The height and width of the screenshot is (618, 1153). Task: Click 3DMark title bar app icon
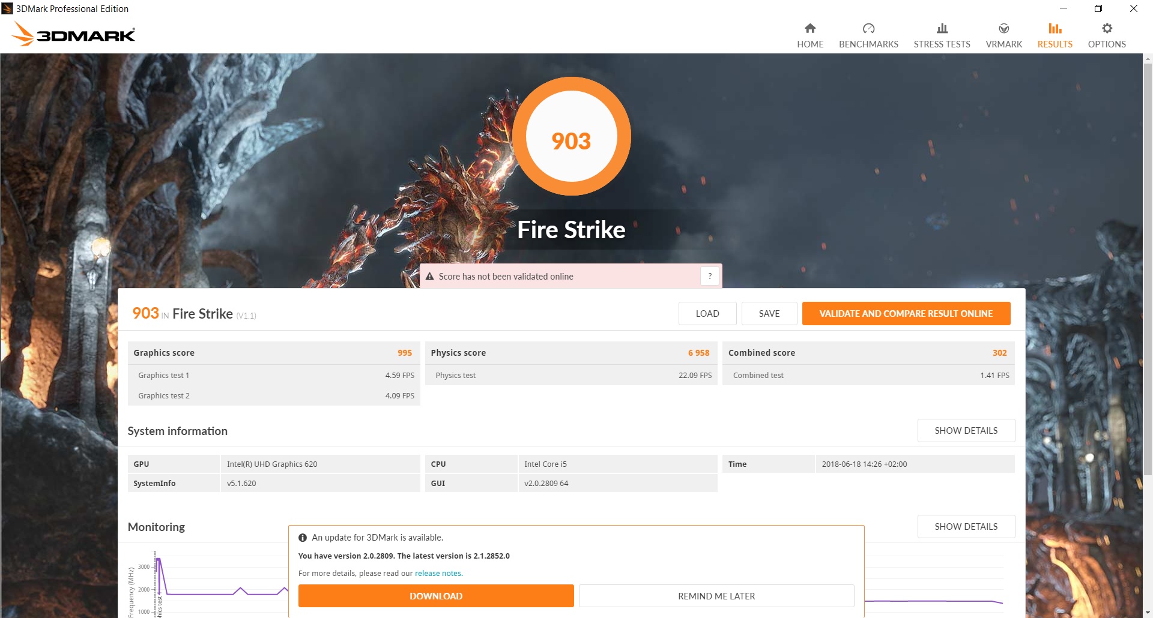pos(7,8)
